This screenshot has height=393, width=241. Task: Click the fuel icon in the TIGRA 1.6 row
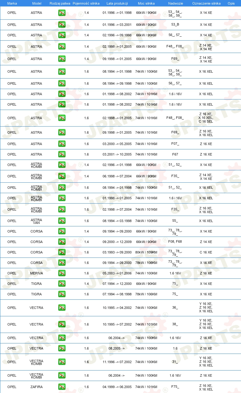[62, 294]
